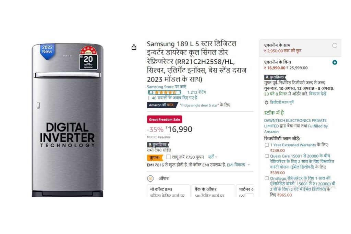The width and height of the screenshot is (351, 234).
Task: Check the Quess Care warranty plan box
Action: [x=267, y=156]
